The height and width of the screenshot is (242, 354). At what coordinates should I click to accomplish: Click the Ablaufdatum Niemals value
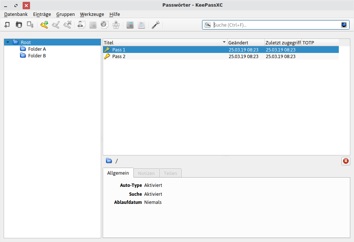pos(153,202)
